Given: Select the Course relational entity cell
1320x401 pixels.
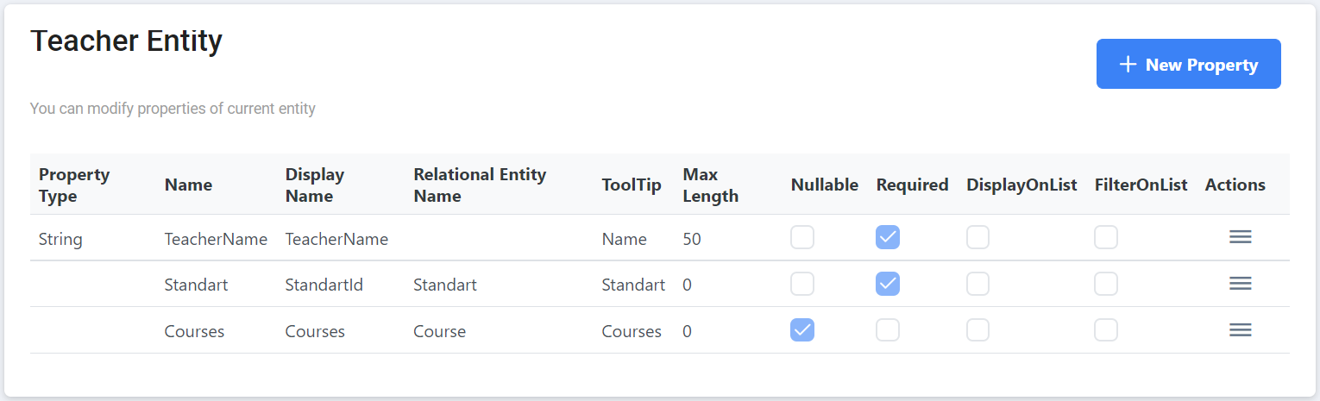Looking at the screenshot, I should [x=439, y=331].
